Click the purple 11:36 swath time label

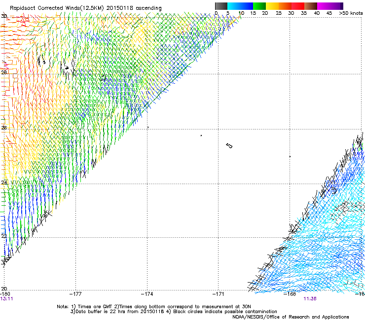tap(310, 299)
